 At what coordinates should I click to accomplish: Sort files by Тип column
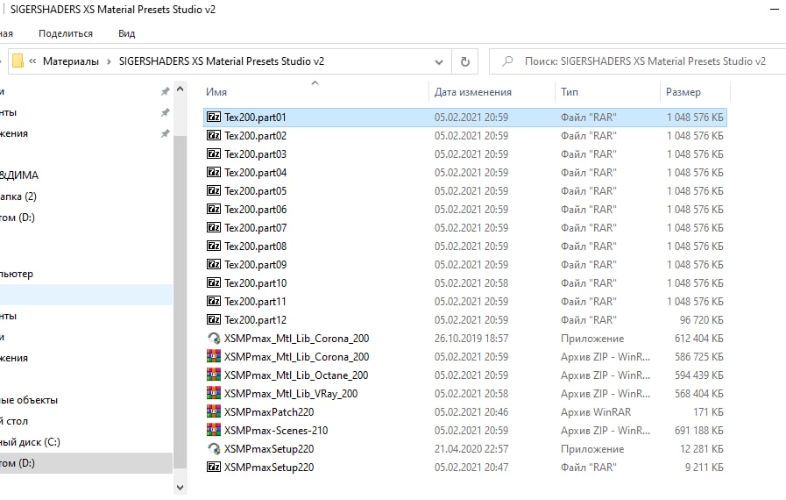(x=570, y=92)
